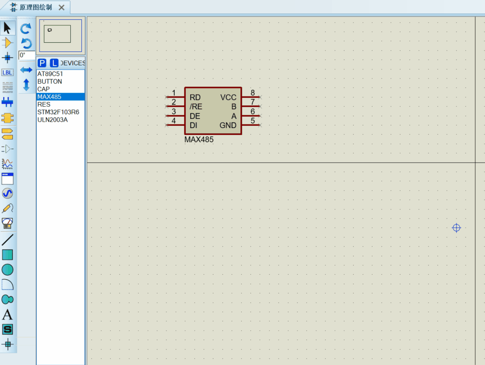Select the Terminals Mode tool
The width and height of the screenshot is (485, 365).
pyautogui.click(x=7, y=134)
